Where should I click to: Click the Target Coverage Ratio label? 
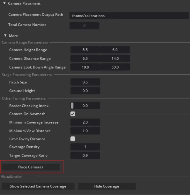click(x=28, y=156)
